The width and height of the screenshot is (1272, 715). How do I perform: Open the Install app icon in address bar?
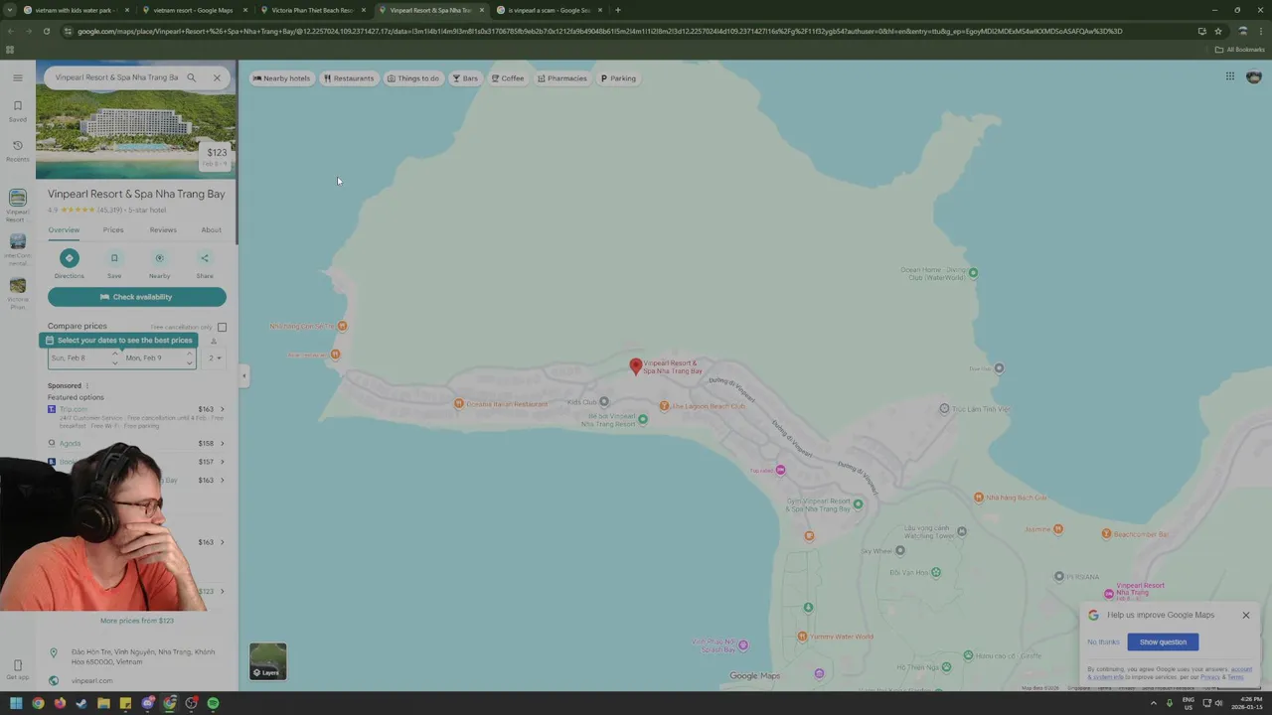pyautogui.click(x=1201, y=31)
